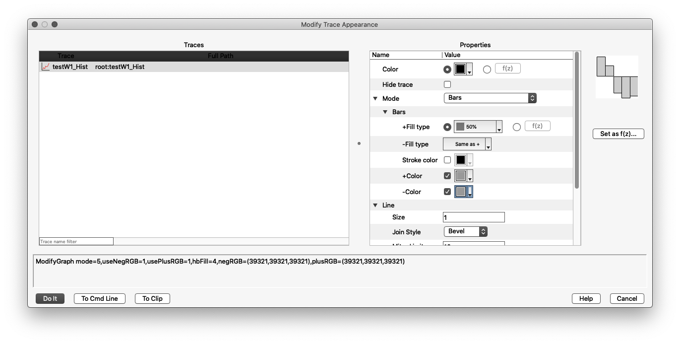
Task: Click the To Clip button
Action: [x=152, y=298]
